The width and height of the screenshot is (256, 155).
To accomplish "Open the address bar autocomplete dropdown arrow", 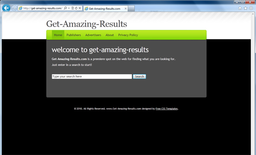I will click(x=69, y=8).
